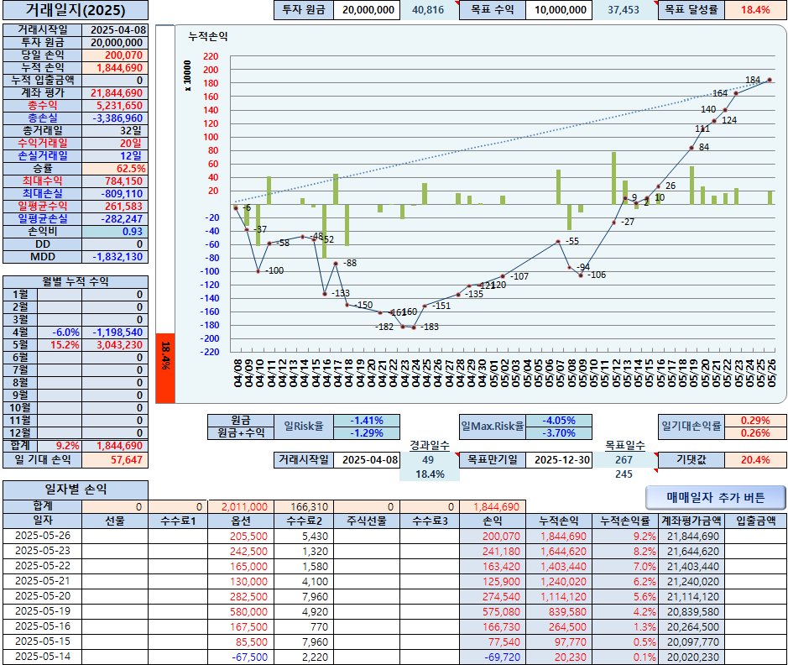Image resolution: width=788 pixels, height=665 pixels.
Task: Click the 매매일자 추가 버튼 button
Action: click(x=715, y=498)
